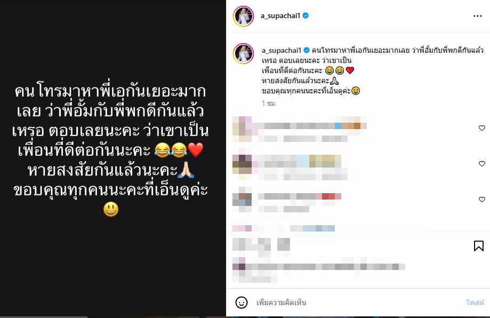The width and height of the screenshot is (490, 318).
Task: Save the post using bookmark icon
Action: [x=478, y=246]
